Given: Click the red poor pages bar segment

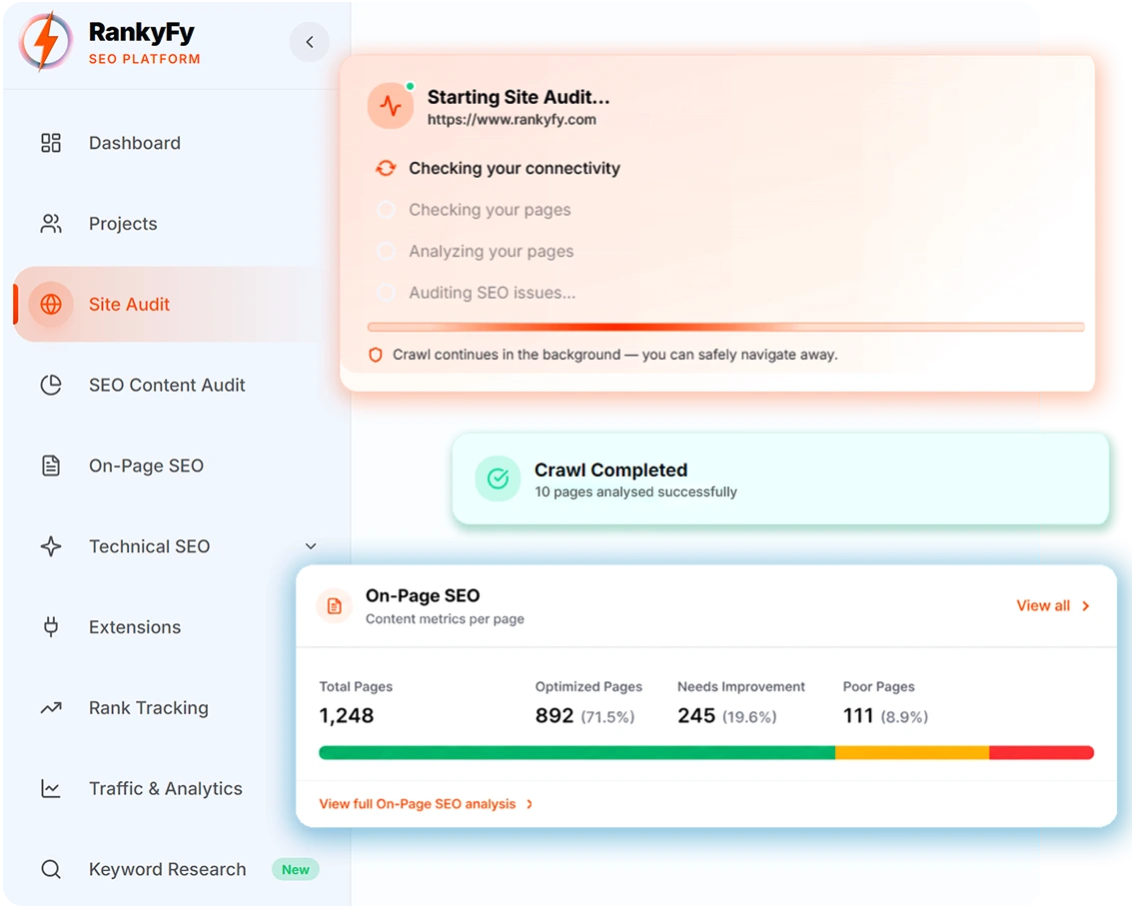Looking at the screenshot, I should point(1042,753).
